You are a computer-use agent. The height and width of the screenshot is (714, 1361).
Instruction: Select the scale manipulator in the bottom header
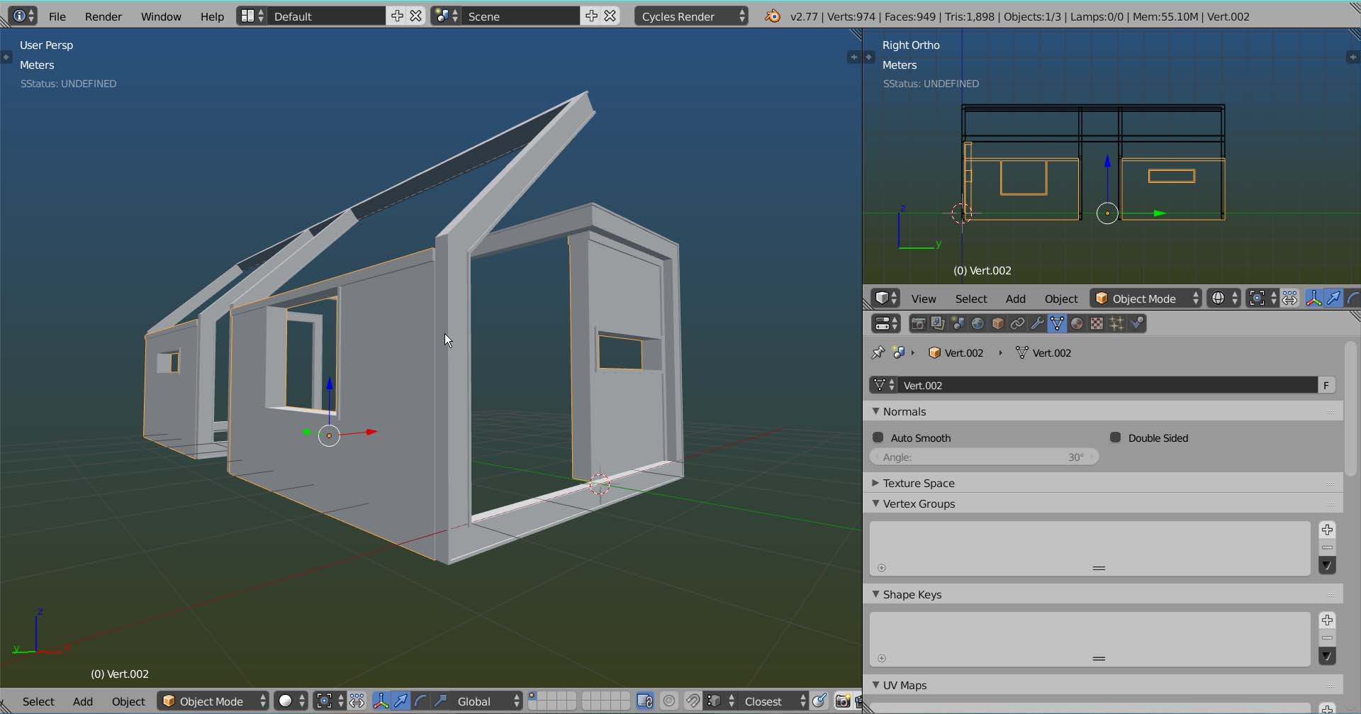[x=440, y=701]
